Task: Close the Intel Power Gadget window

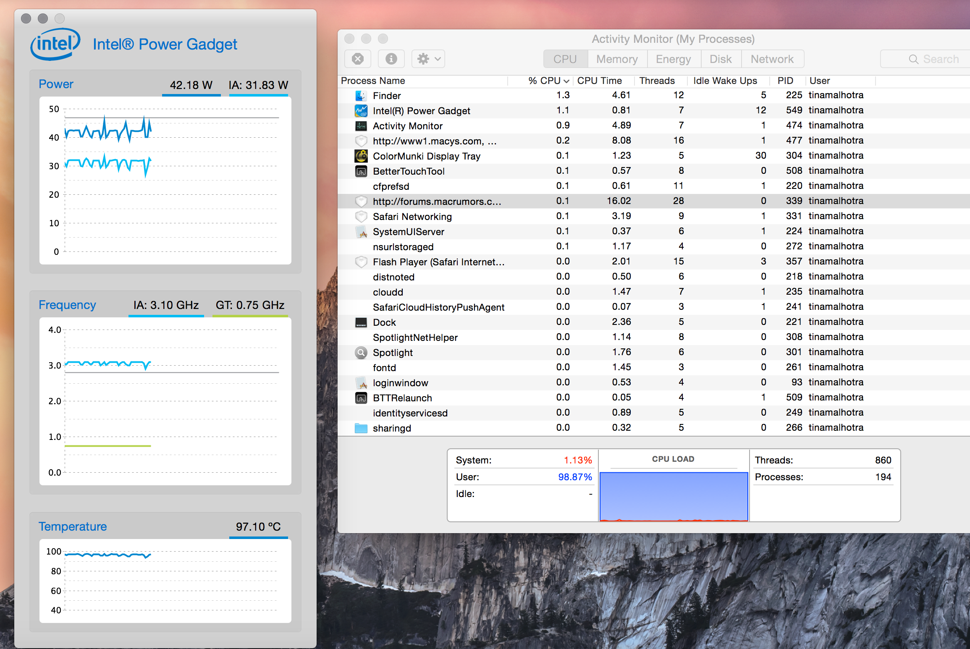Action: click(x=26, y=18)
